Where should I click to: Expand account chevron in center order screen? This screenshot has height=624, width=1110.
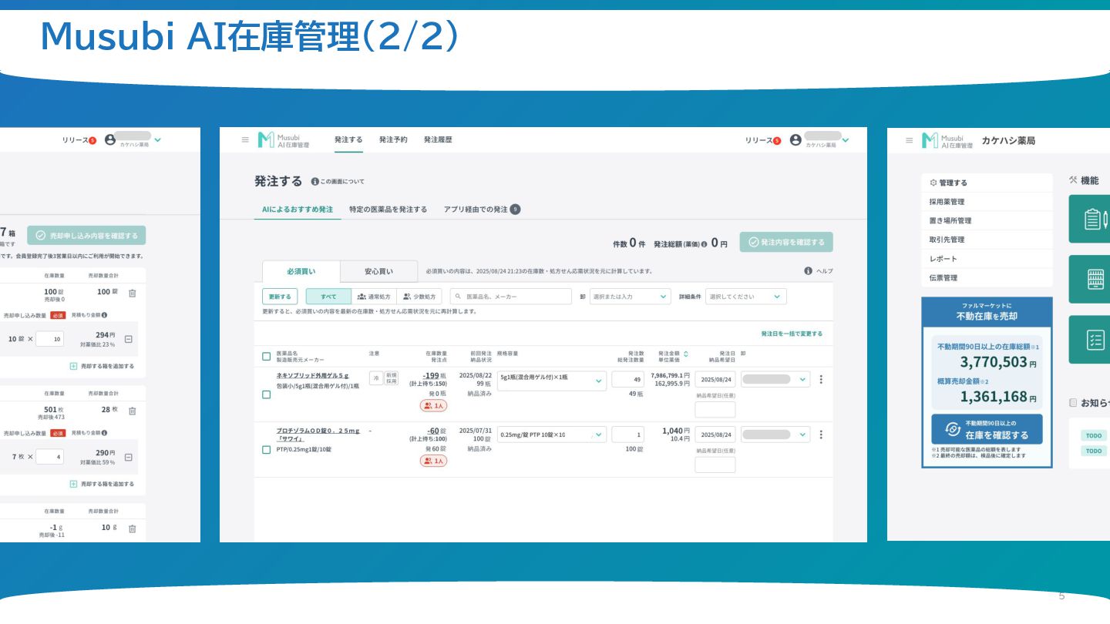(x=846, y=140)
